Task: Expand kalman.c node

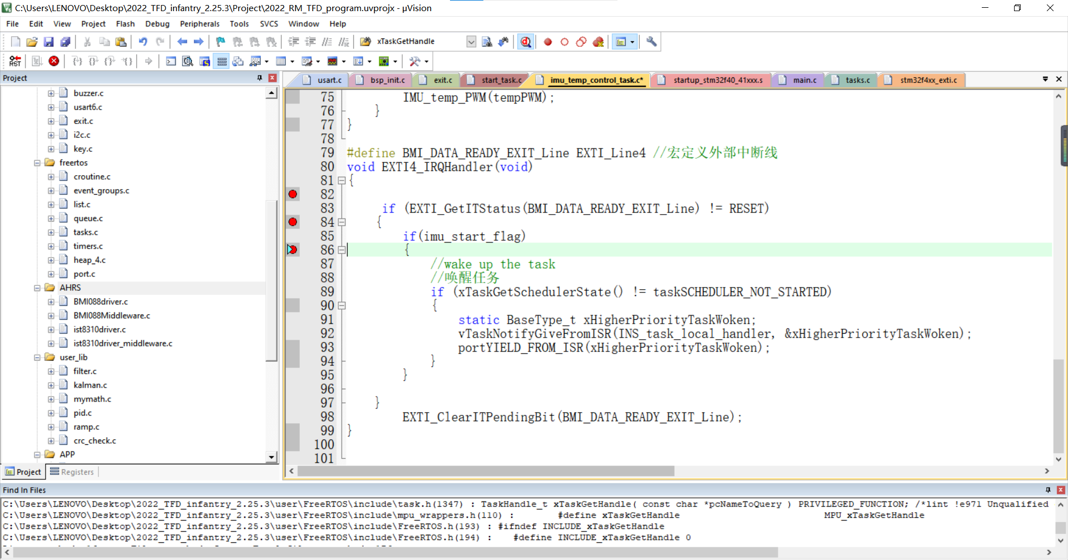Action: (51, 385)
